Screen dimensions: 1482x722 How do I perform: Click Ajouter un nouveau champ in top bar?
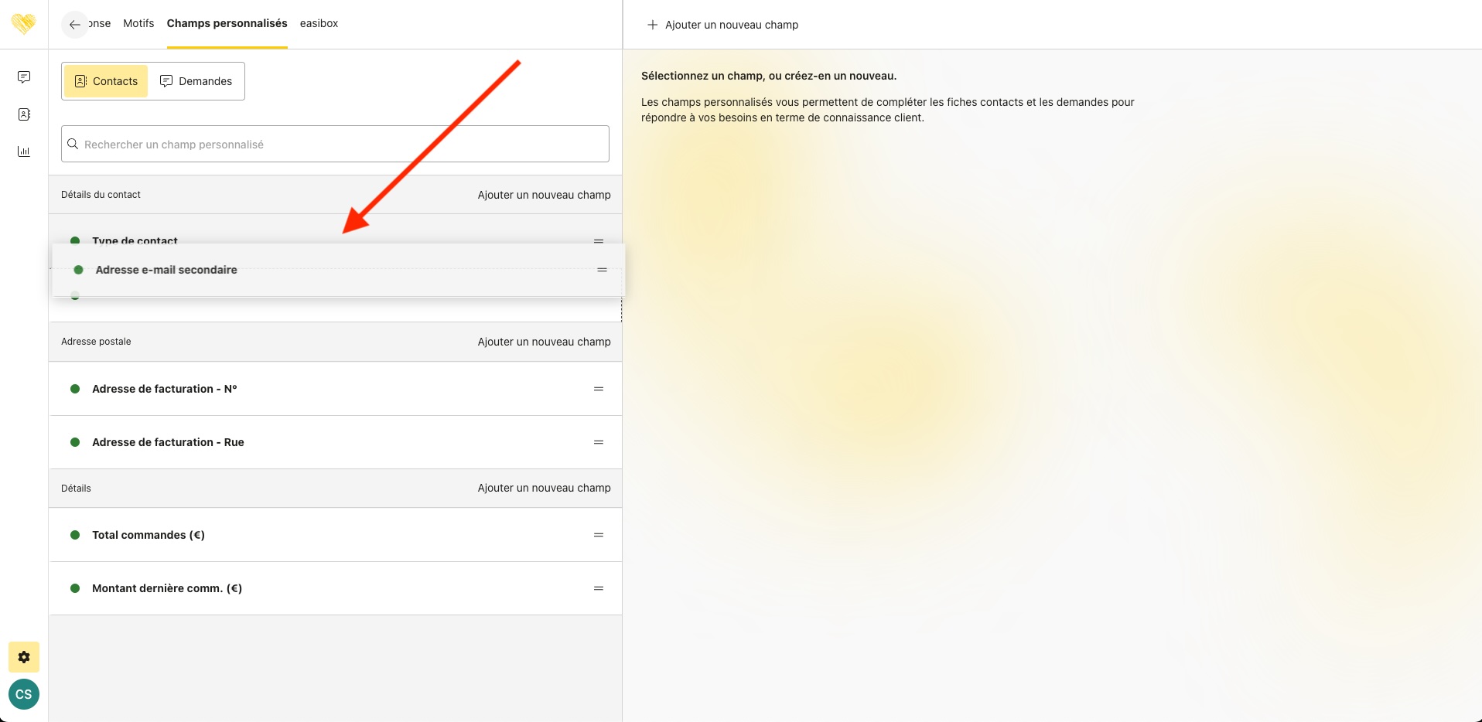click(722, 25)
